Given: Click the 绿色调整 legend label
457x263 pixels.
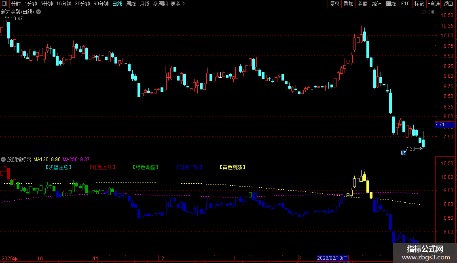Looking at the screenshot, I should click(146, 167).
